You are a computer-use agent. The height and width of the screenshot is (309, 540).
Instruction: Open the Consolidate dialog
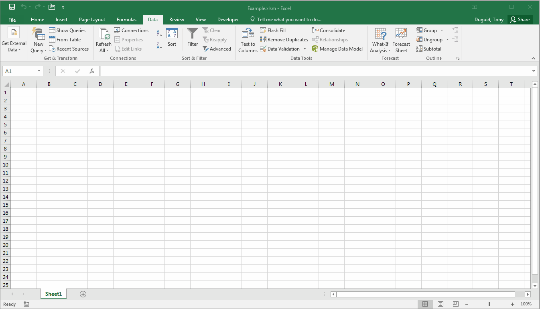tap(329, 30)
